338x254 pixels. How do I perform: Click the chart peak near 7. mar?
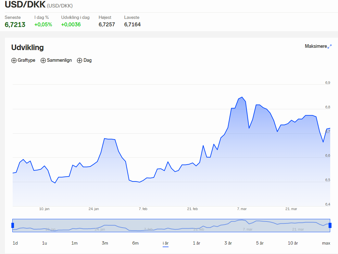pos(242,97)
